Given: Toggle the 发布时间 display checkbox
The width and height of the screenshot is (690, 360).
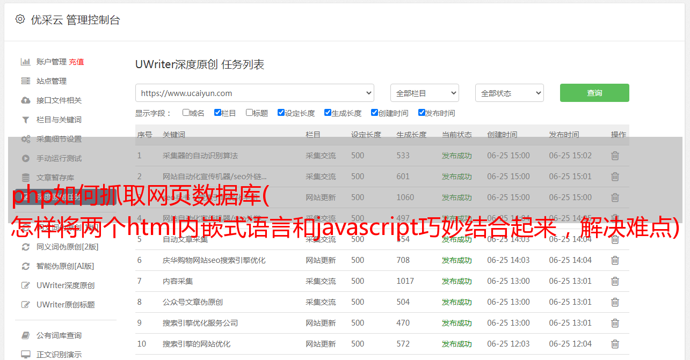Looking at the screenshot, I should (x=422, y=113).
